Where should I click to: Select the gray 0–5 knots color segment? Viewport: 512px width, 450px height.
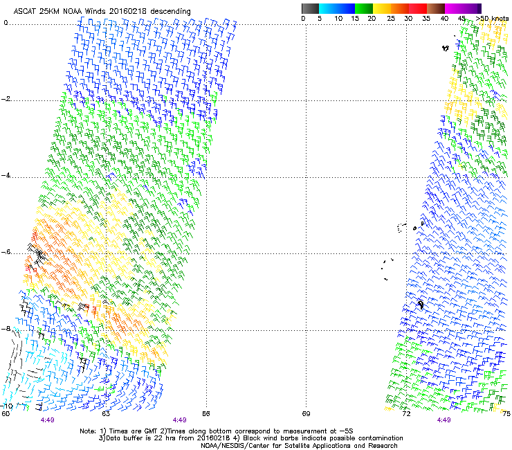[310, 8]
